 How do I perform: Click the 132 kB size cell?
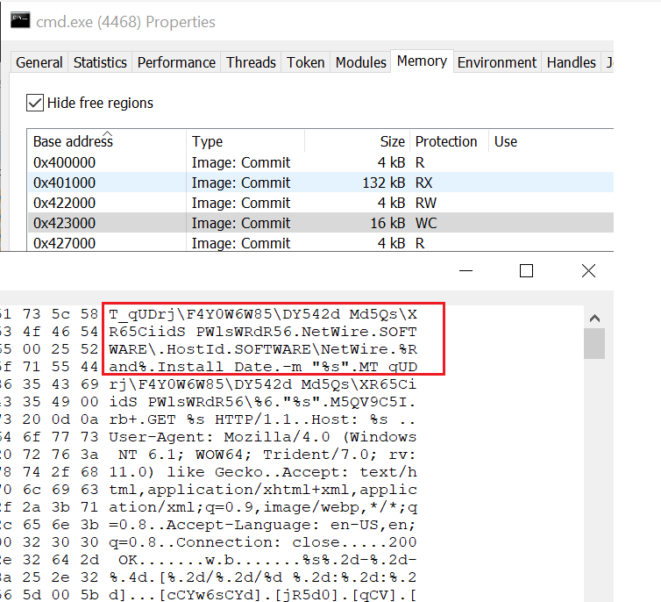click(x=383, y=183)
